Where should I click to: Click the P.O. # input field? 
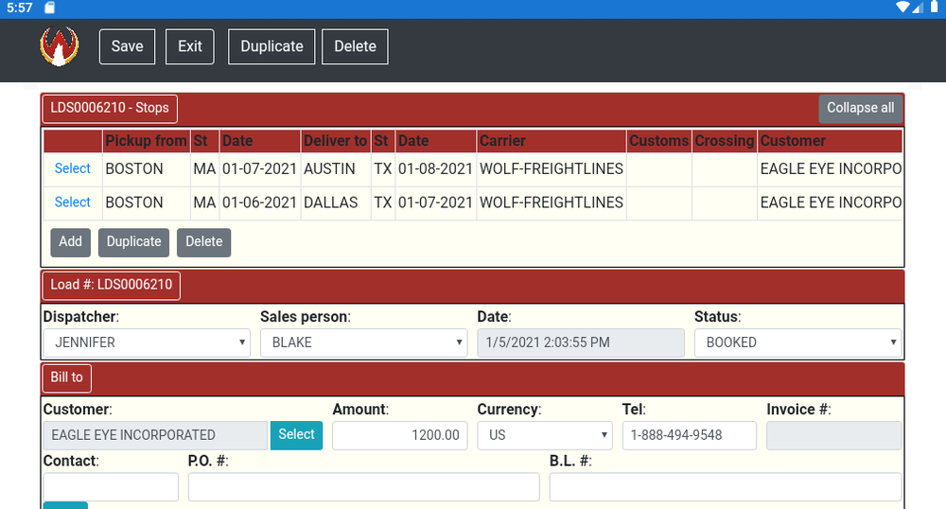364,487
